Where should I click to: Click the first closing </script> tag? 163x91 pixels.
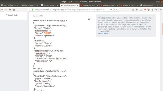[x=37, y=69]
